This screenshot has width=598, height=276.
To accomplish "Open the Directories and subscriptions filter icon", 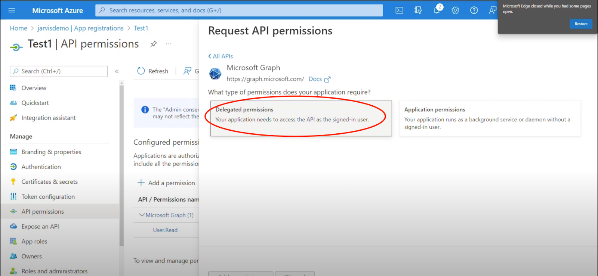I will 418,10.
